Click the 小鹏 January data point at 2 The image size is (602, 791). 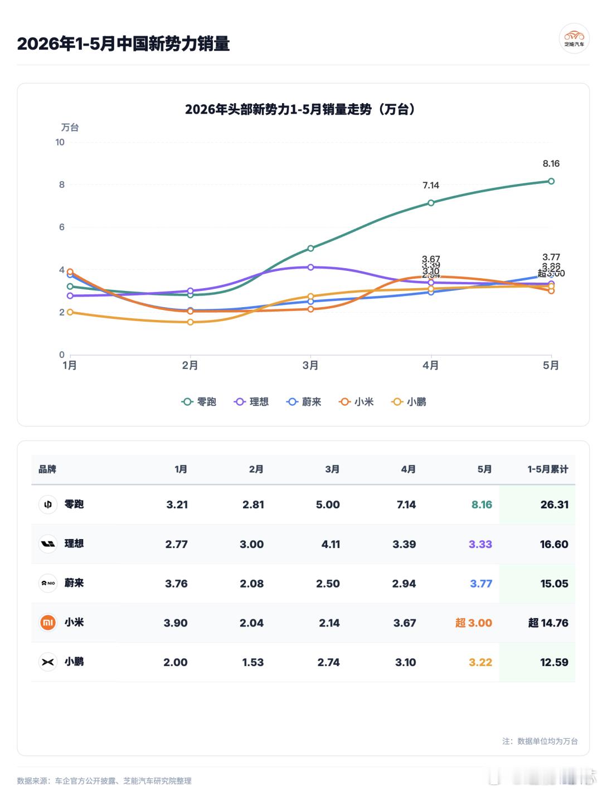tap(70, 312)
